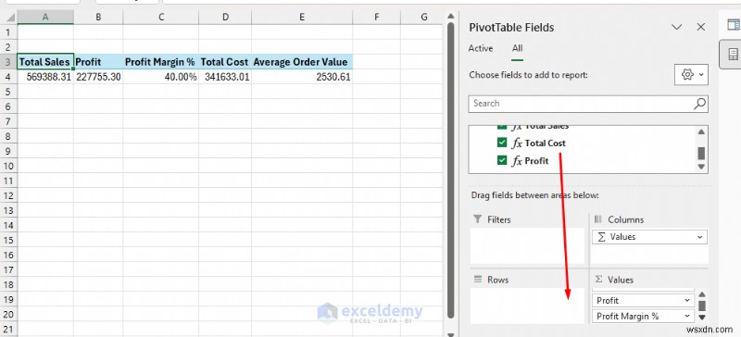Click the cell with 341633.01

(225, 77)
